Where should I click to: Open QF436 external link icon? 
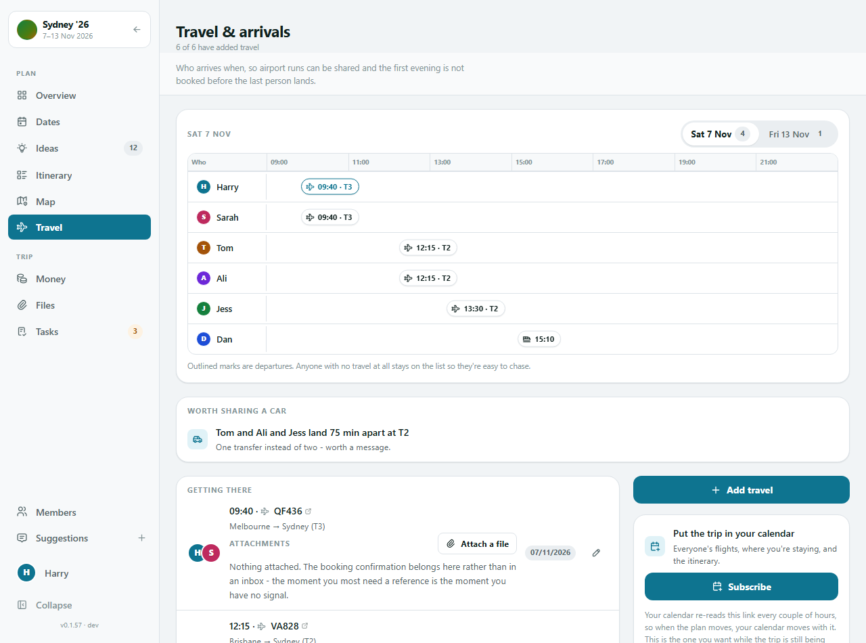coord(309,512)
